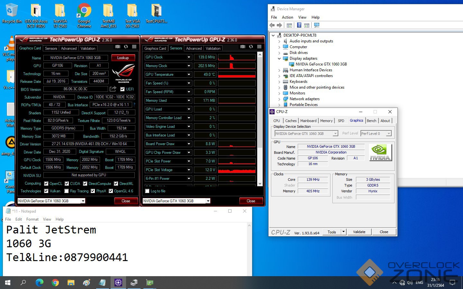Screen dimensions: 463x289
Task: Open CPU-Z from the Windows taskbar
Action: 118,283
